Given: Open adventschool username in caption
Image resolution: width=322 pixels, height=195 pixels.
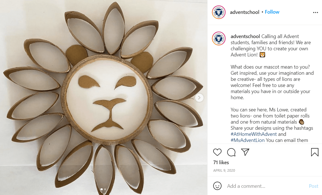Looking at the screenshot, I should point(245,36).
